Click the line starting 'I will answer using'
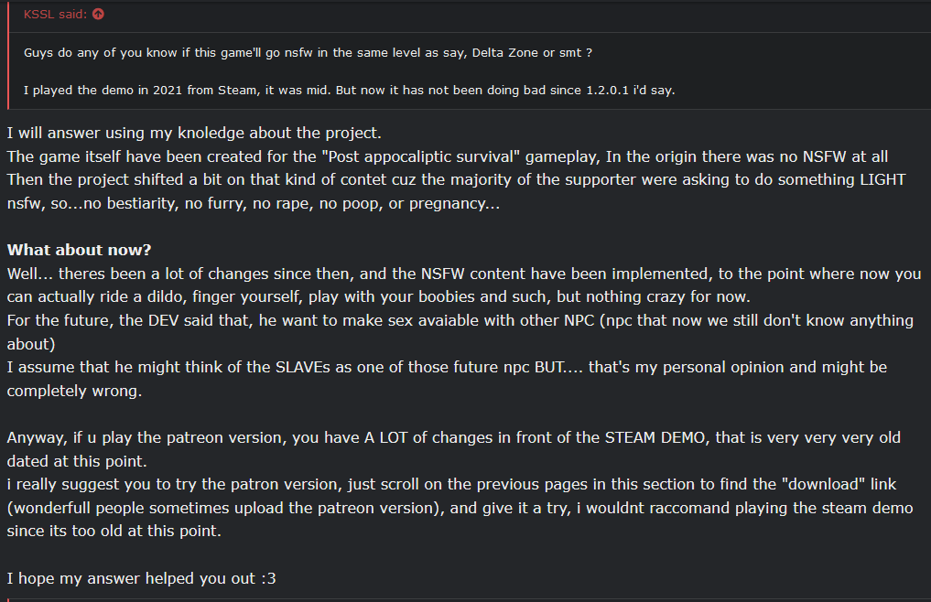The width and height of the screenshot is (931, 602). (194, 133)
